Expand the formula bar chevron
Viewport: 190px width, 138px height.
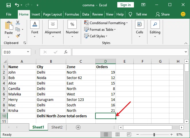186,52
